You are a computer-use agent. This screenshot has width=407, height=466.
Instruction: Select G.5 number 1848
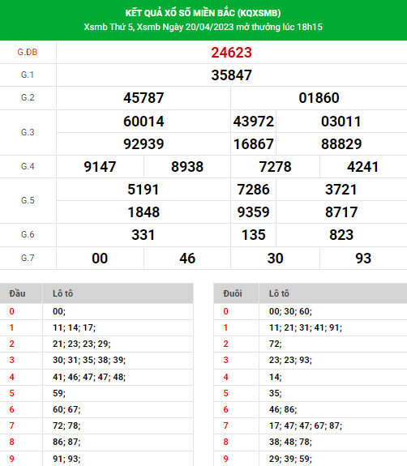coord(144,212)
